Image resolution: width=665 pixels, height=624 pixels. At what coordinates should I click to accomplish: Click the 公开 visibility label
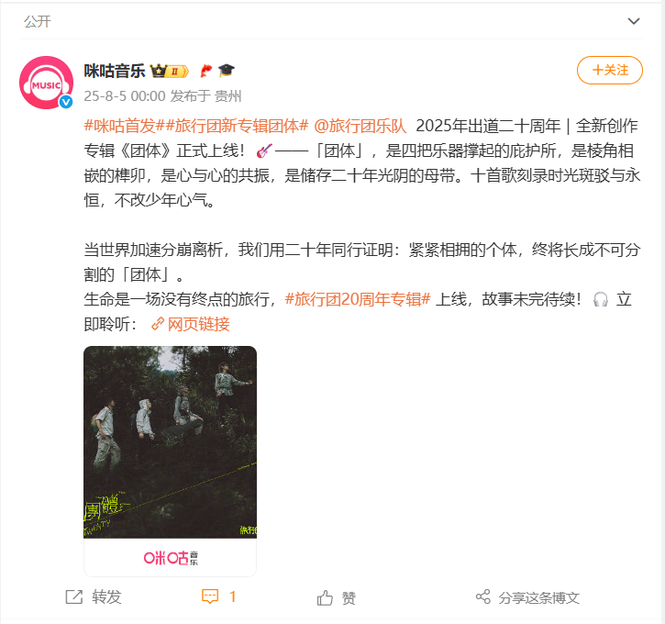click(38, 21)
